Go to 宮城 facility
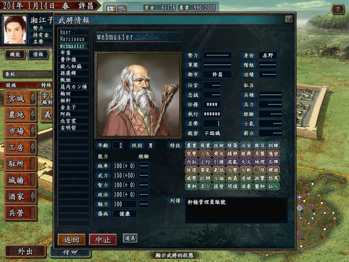The width and height of the screenshot is (349, 262). coord(20,98)
